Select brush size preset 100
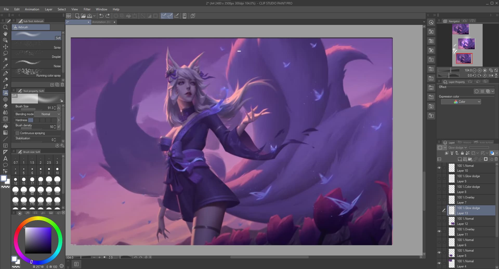 click(57, 191)
